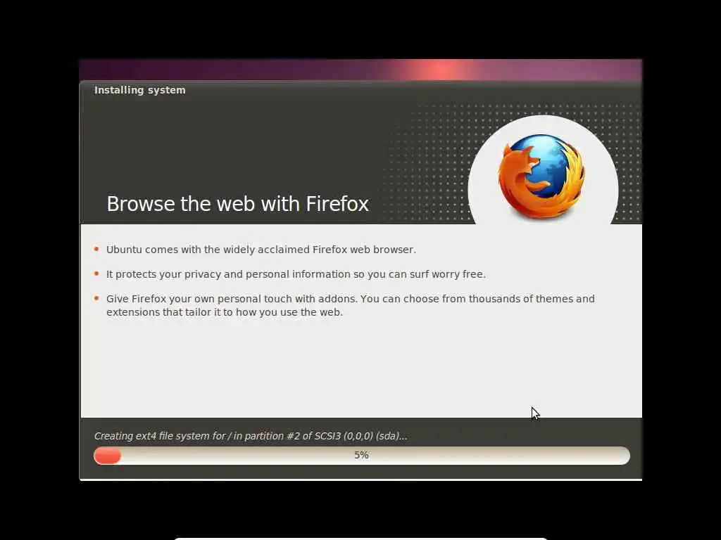Click the "Creating ext4 file system" status message
Viewport: 721px width, 540px height.
251,436
